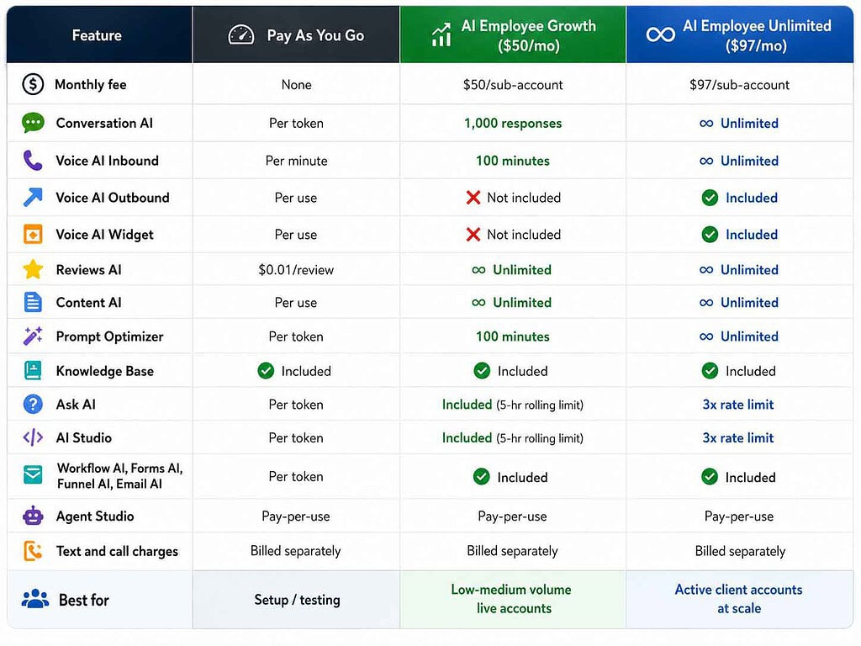The image size is (861, 646).
Task: Click the purple phone Voice AI Inbound icon
Action: pyautogui.click(x=33, y=161)
